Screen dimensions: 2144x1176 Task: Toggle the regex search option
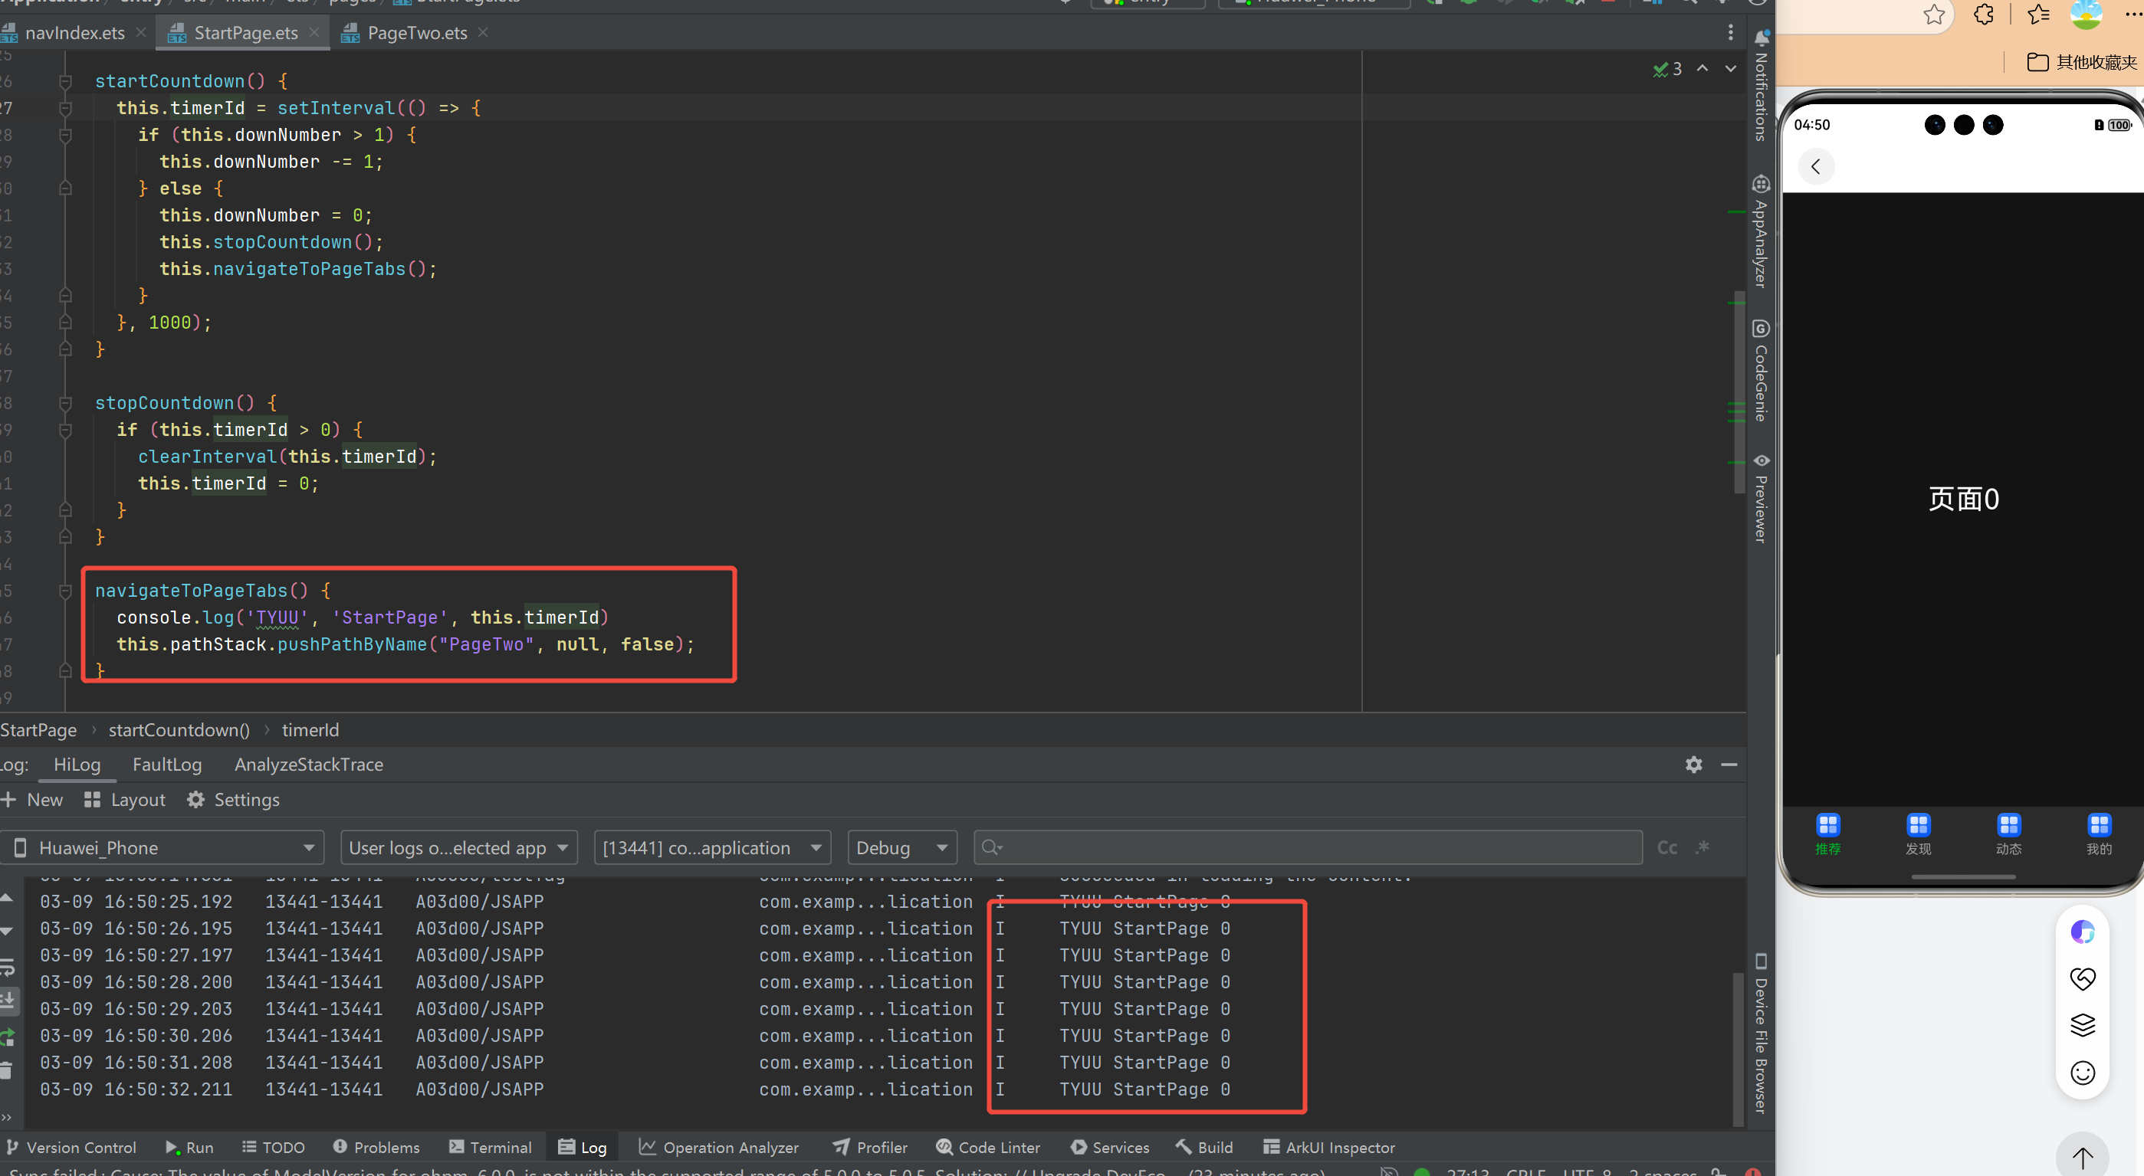point(1703,847)
